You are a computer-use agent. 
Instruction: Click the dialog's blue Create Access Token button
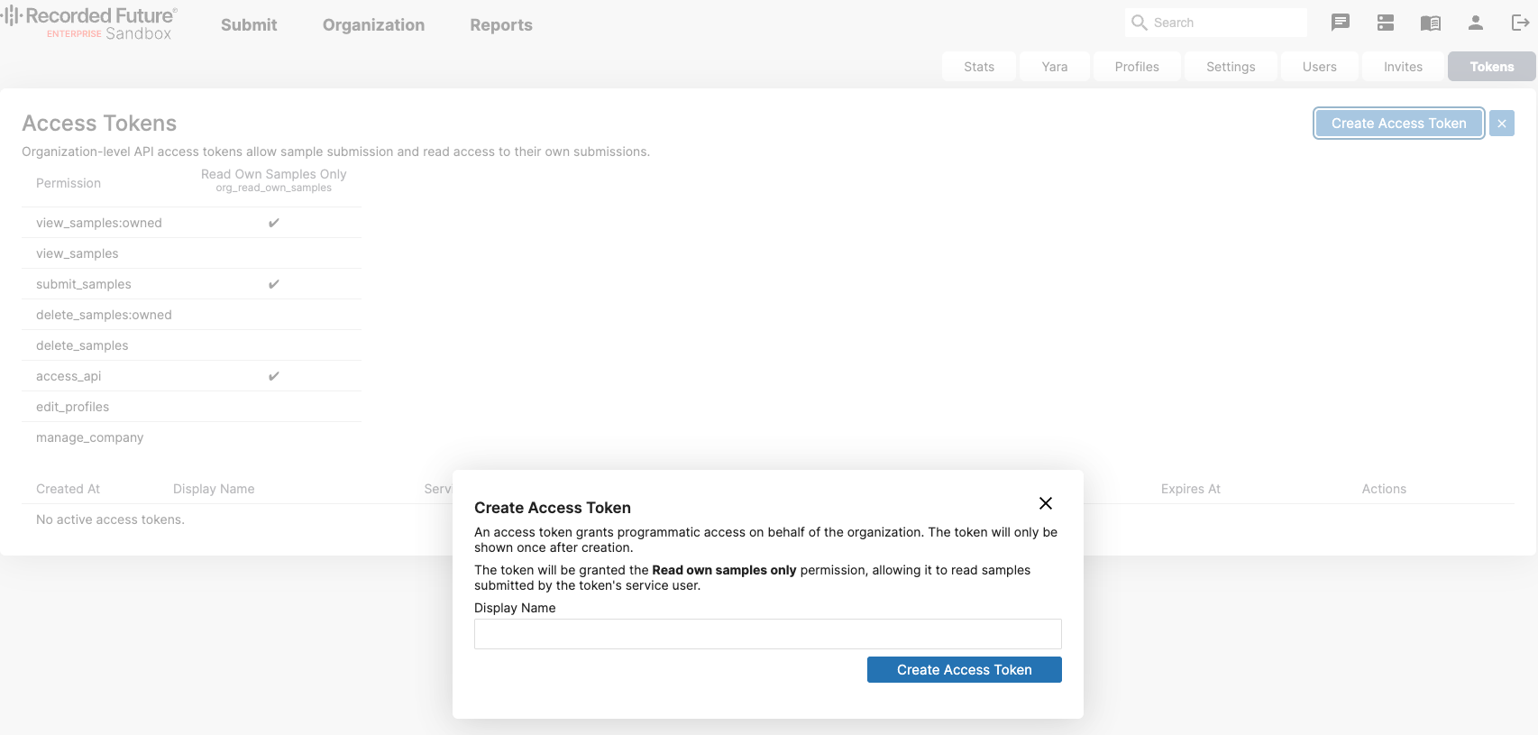(965, 670)
